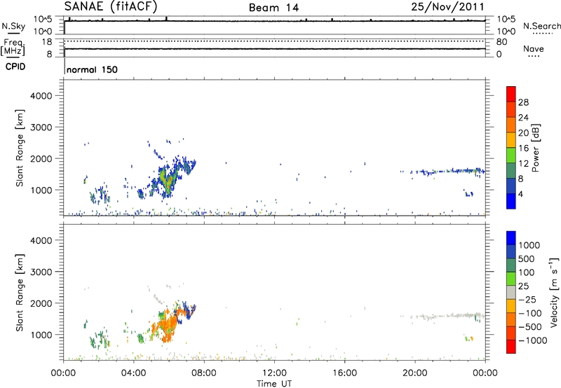Click the orange scatter cluster in Velocity panel
This screenshot has height=388, width=561.
pos(166,325)
